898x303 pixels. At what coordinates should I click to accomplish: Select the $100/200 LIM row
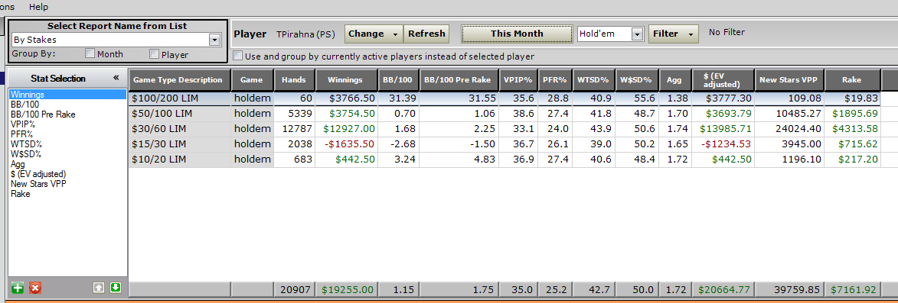504,98
